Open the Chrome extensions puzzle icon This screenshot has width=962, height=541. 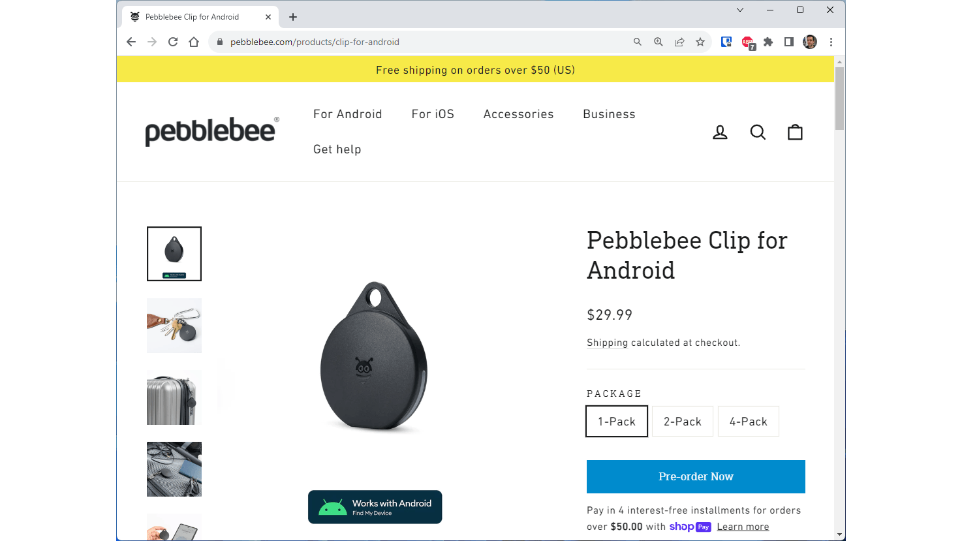tap(768, 42)
